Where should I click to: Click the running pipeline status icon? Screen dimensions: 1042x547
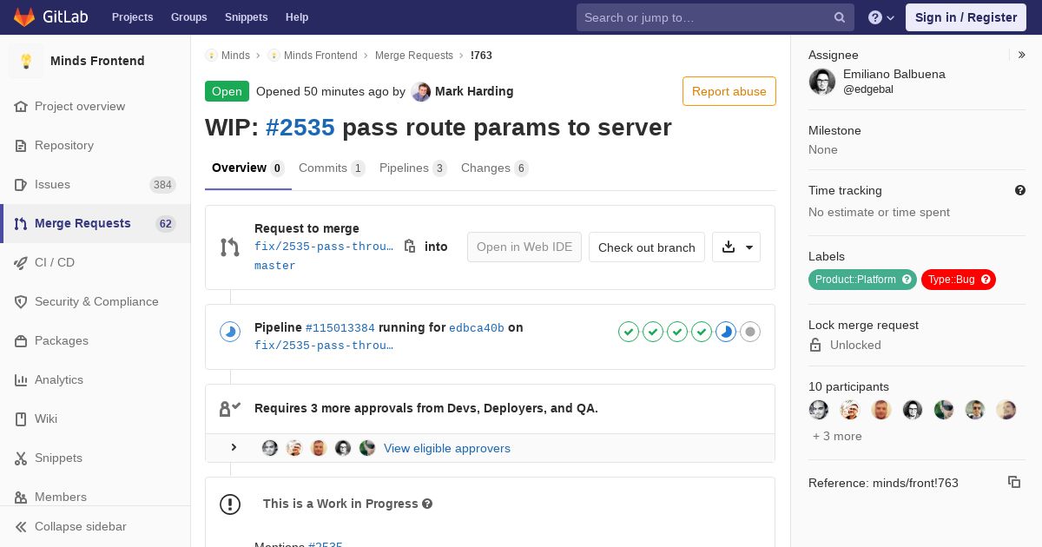pyautogui.click(x=230, y=332)
